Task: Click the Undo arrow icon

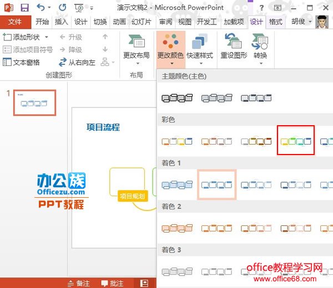Action: 41,7
